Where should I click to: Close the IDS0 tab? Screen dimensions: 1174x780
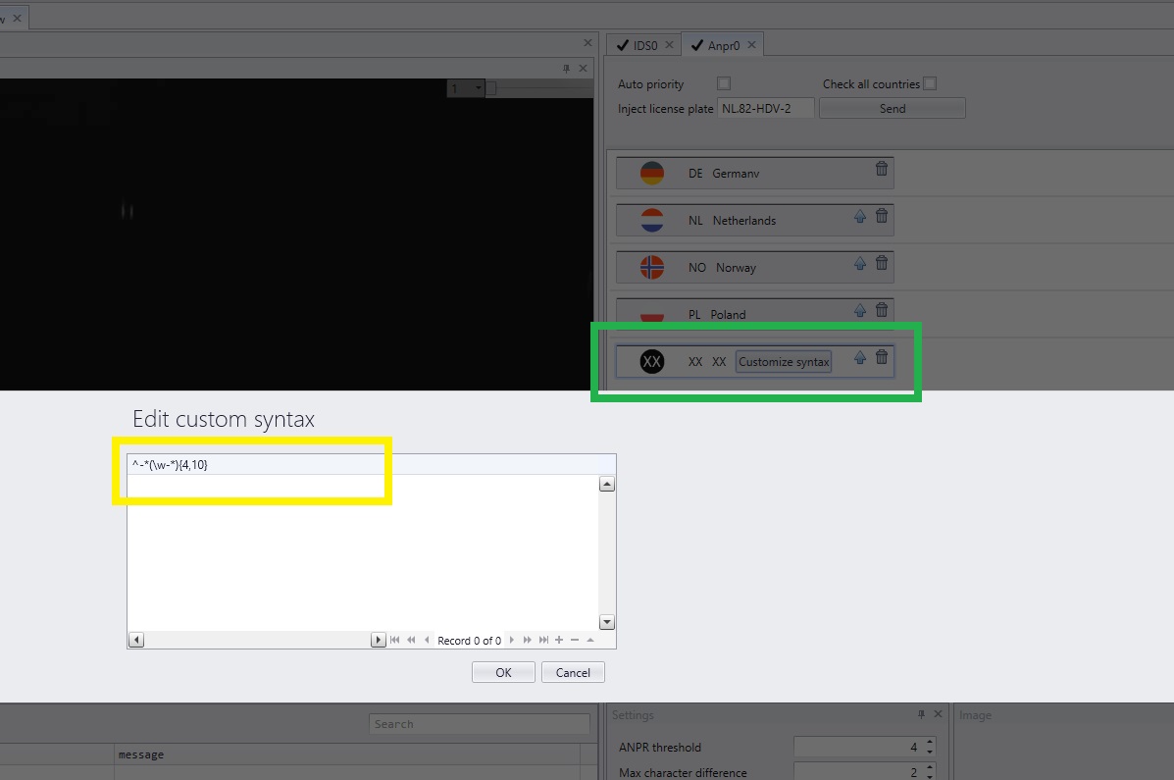(x=669, y=45)
